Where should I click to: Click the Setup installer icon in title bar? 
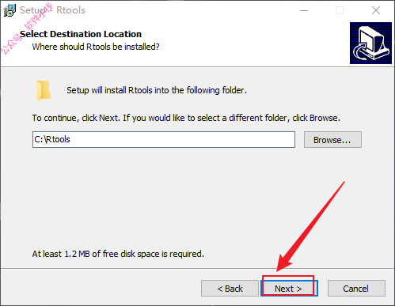point(9,10)
